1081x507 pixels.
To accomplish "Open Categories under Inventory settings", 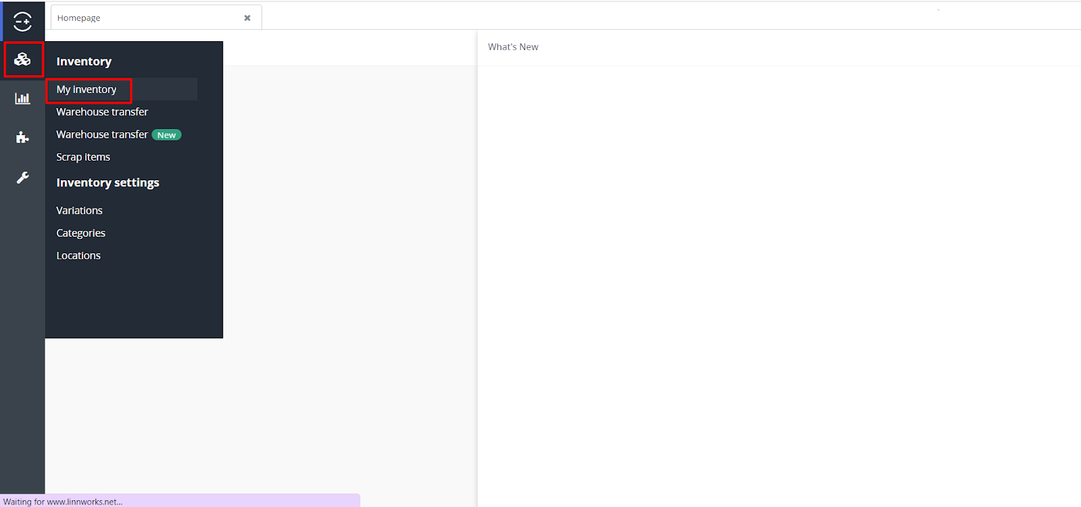I will 80,233.
